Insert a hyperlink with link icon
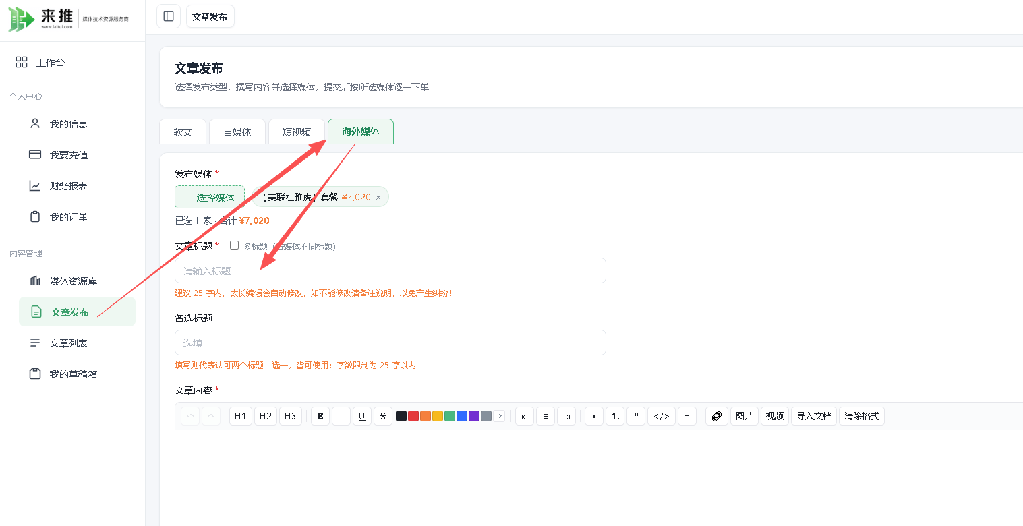The image size is (1023, 526). 717,416
